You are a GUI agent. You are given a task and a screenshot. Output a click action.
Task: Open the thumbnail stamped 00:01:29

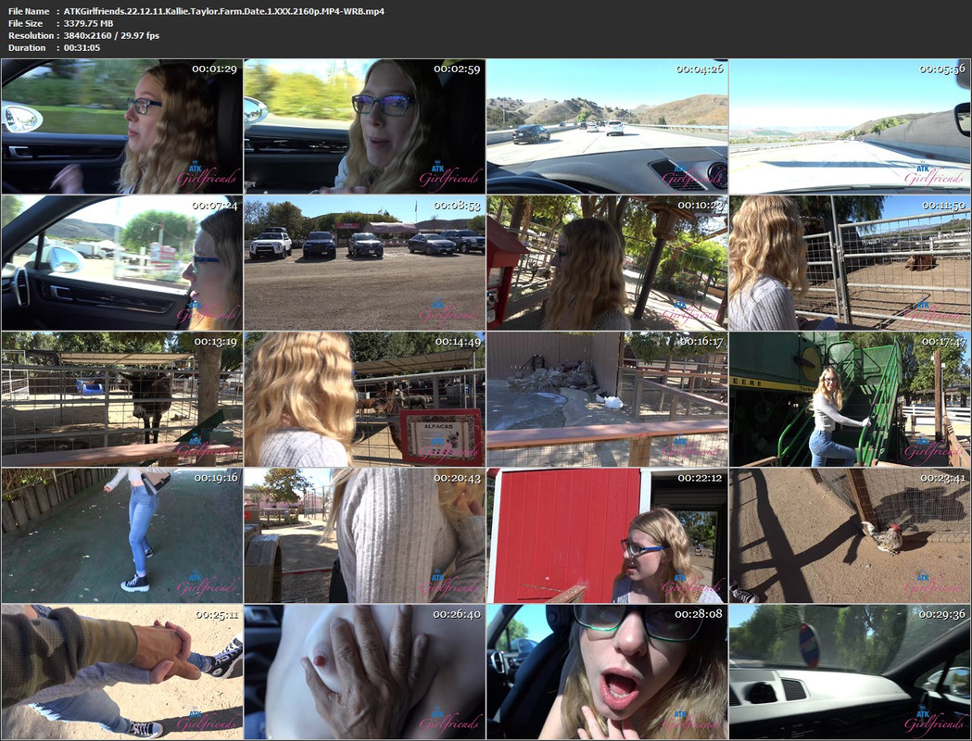(122, 126)
